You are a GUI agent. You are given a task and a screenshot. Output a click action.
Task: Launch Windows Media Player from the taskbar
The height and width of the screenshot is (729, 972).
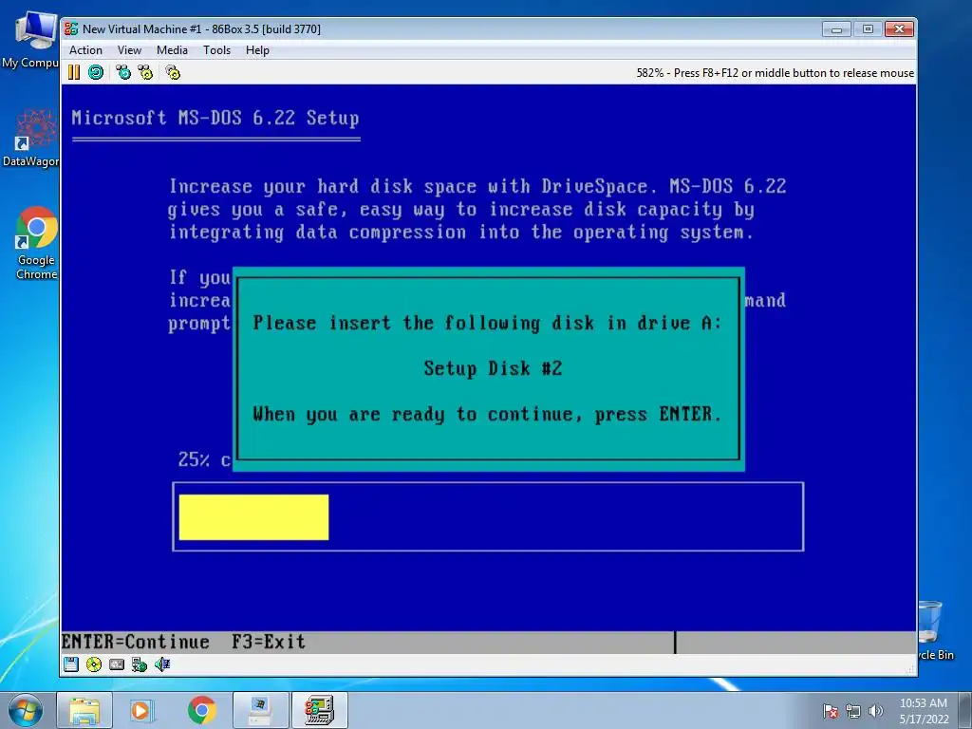point(142,710)
